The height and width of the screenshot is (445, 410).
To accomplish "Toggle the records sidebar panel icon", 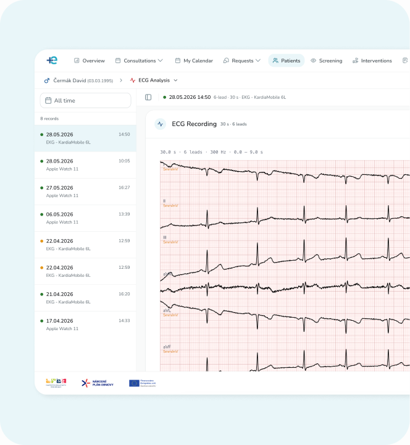I will click(148, 98).
